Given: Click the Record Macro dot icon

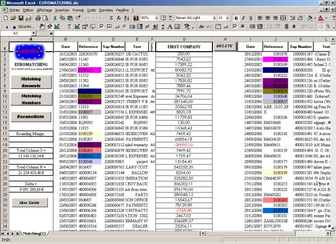Looking at the screenshot, I should (x=14, y=27).
